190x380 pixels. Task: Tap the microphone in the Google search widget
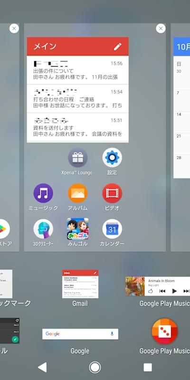pyautogui.click(x=112, y=334)
